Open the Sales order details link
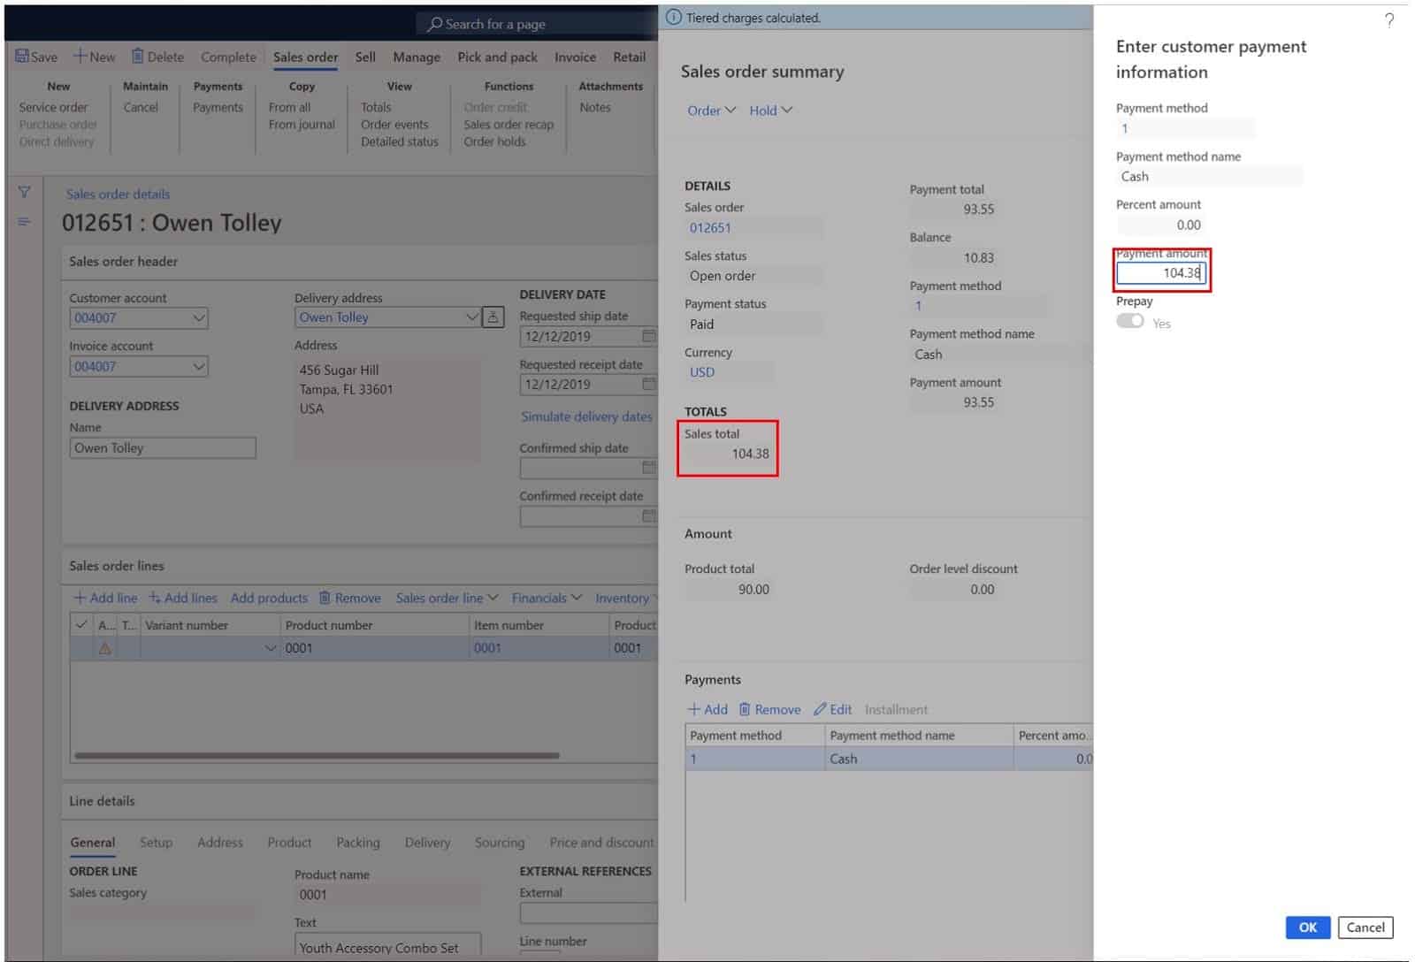Screen dimensions: 1415x962 pyautogui.click(x=118, y=194)
